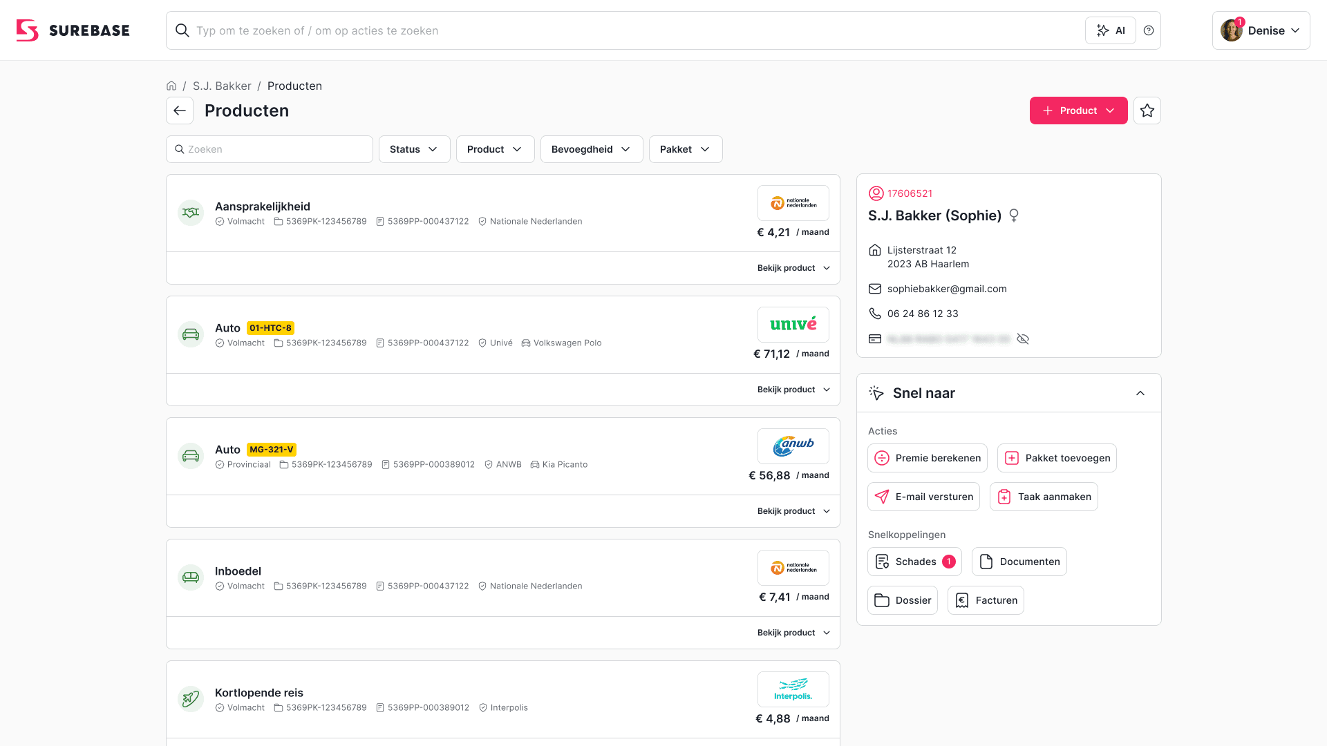Open the AI assistant button

1111,30
